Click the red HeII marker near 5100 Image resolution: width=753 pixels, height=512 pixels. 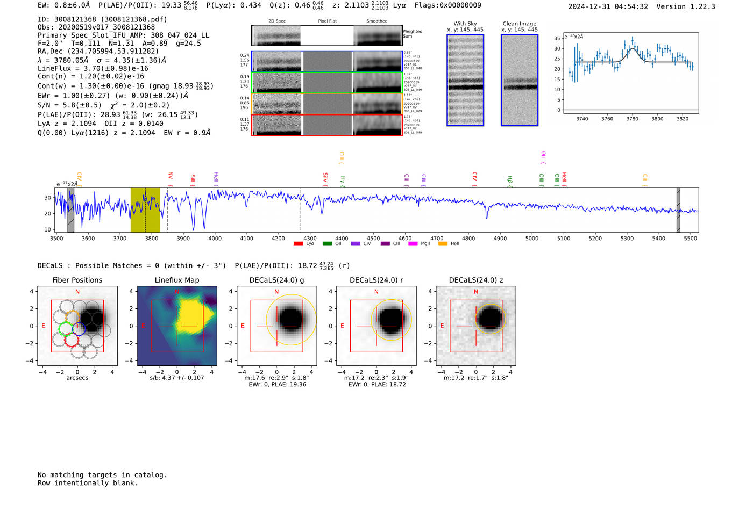point(564,179)
